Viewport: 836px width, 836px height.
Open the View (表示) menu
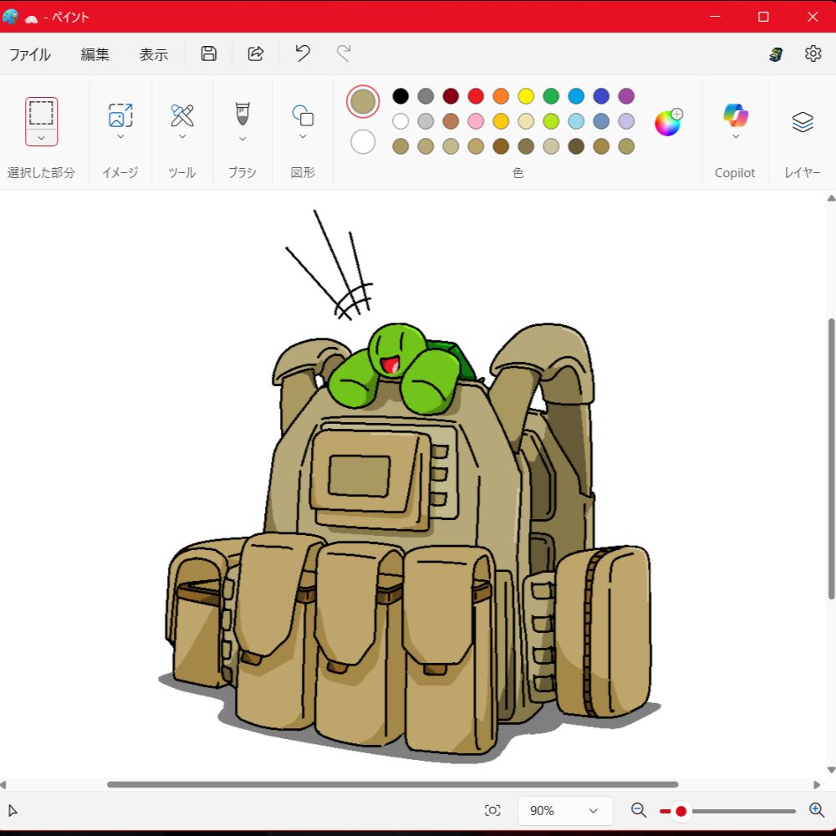[154, 54]
